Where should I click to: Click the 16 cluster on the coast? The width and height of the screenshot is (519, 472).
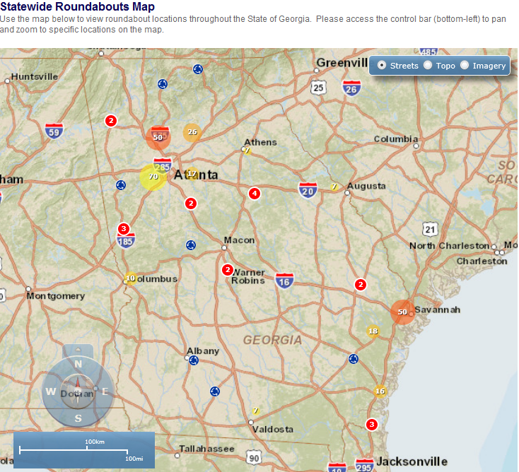tap(380, 391)
